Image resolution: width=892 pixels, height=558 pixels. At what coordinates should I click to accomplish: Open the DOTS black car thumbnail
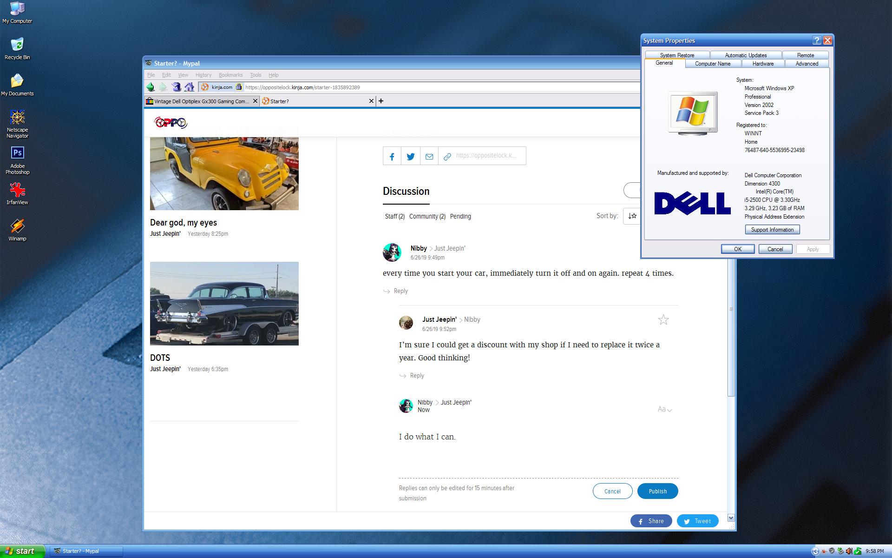coord(224,304)
